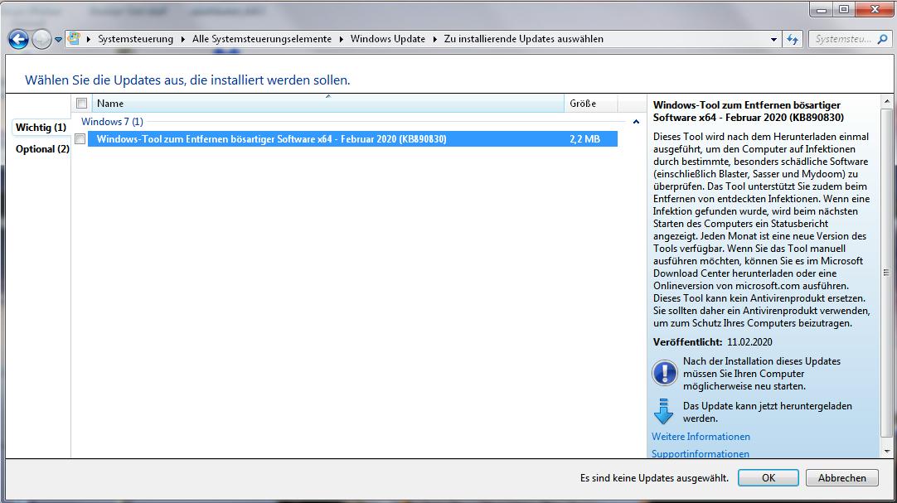Minimize the Windows Update window

pyautogui.click(x=822, y=9)
